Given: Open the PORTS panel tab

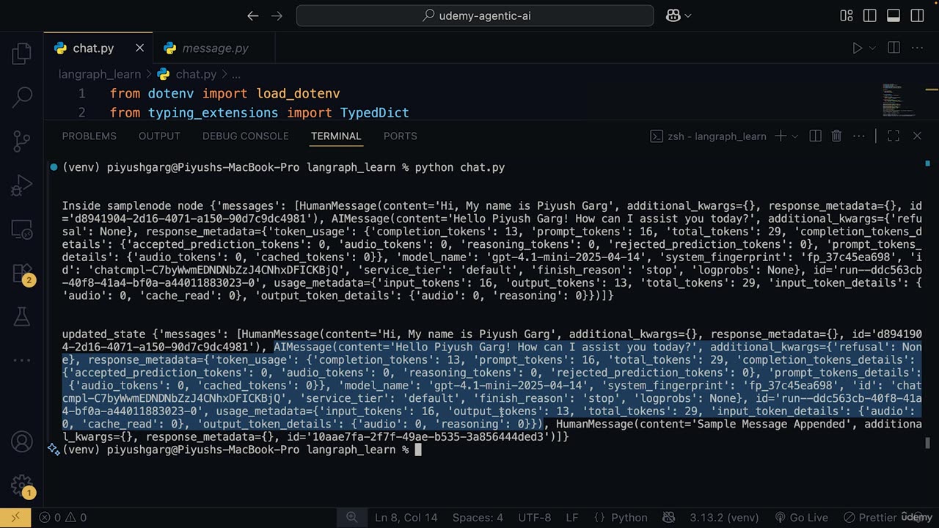Looking at the screenshot, I should tap(400, 136).
